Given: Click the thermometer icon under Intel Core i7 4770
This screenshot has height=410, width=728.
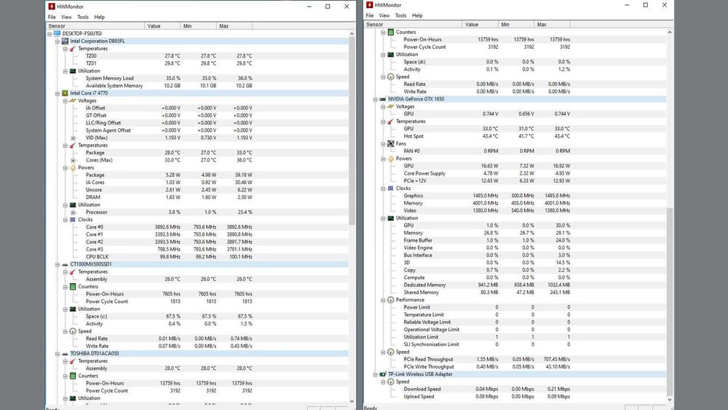Looking at the screenshot, I should 73,146.
